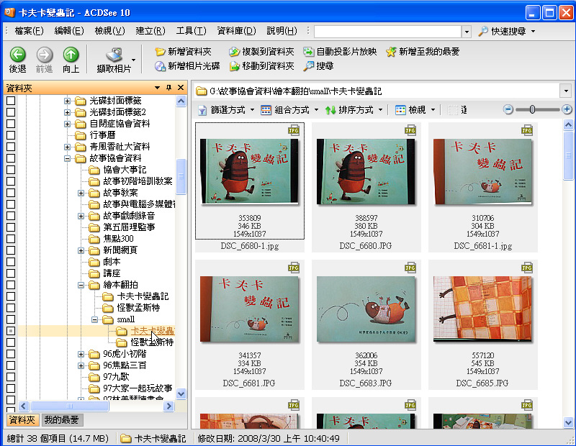Tick the checkbox beside 繪本翻拍
This screenshot has width=576, height=446.
pyautogui.click(x=11, y=285)
